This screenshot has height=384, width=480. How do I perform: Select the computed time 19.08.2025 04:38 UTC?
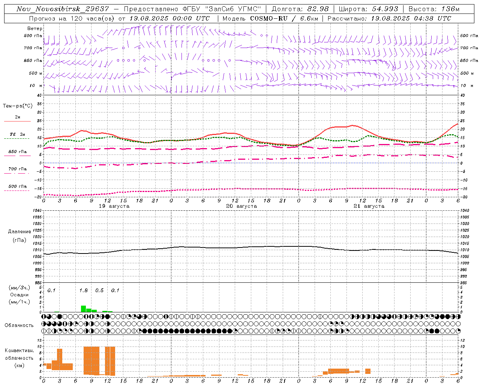411,18
